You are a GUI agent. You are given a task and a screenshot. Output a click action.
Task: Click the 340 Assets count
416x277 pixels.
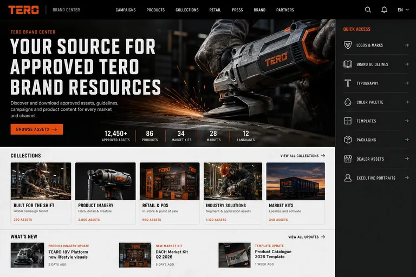278,220
